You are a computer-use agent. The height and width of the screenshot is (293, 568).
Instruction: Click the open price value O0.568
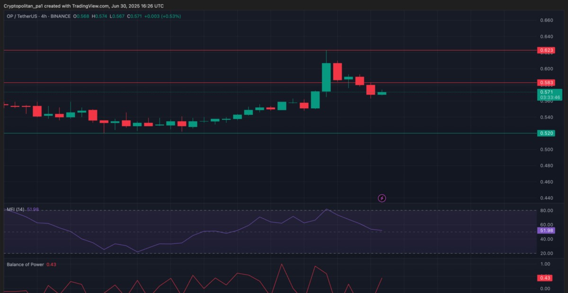[82, 16]
